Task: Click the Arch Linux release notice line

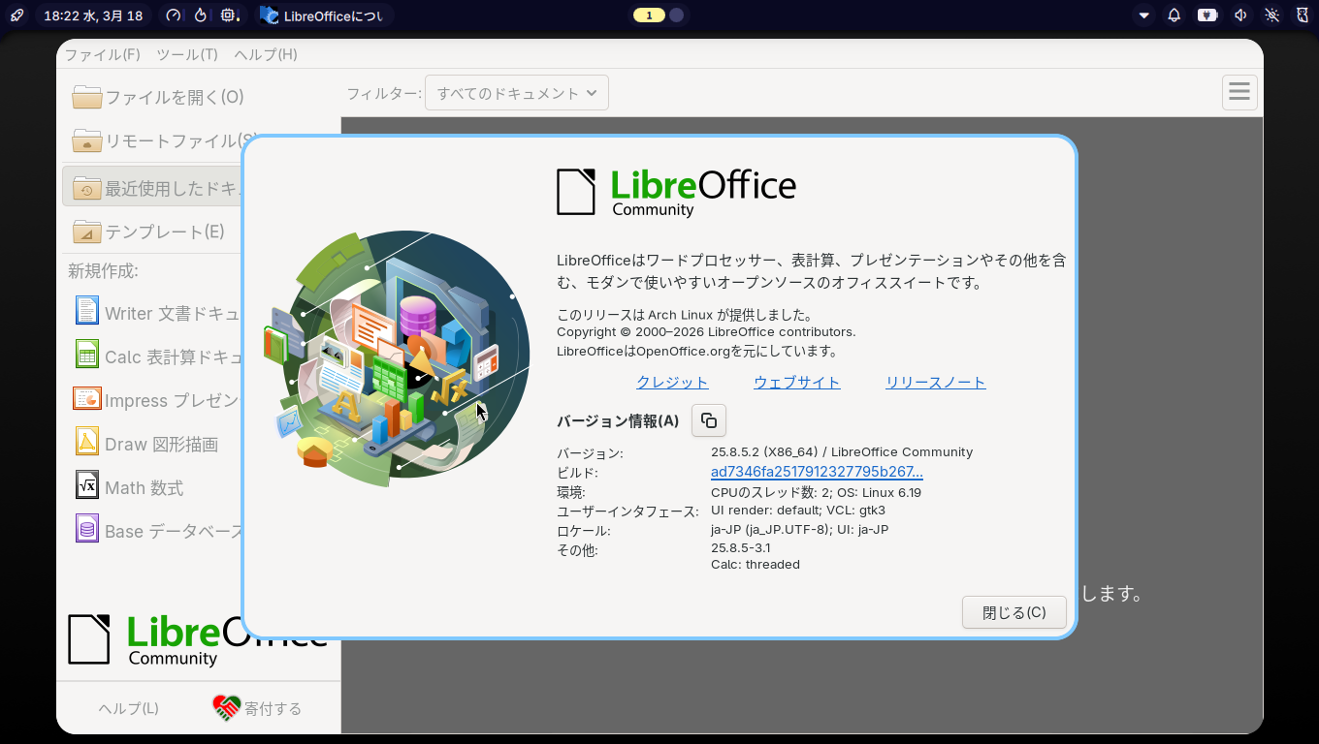Action: click(685, 315)
